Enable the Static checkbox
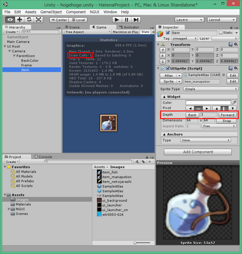The image size is (242, 254). pyautogui.click(x=221, y=33)
